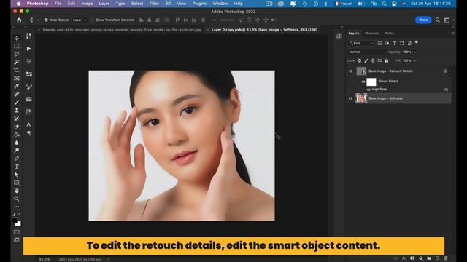Toggle lock all layer attributes
The height and width of the screenshot is (262, 467).
[386, 60]
